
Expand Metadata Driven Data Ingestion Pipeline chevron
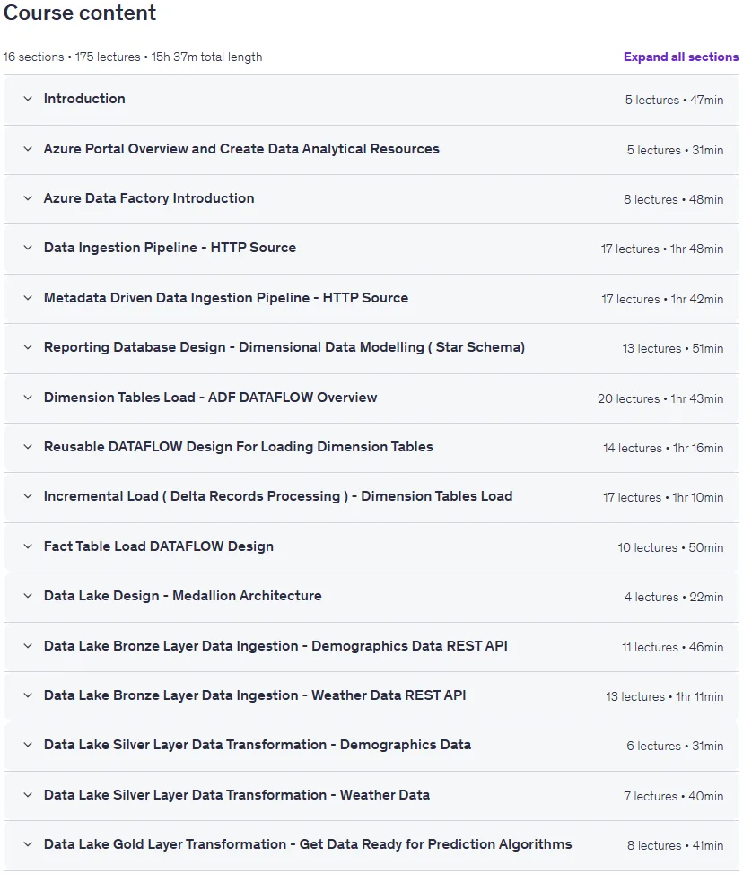pyautogui.click(x=28, y=298)
